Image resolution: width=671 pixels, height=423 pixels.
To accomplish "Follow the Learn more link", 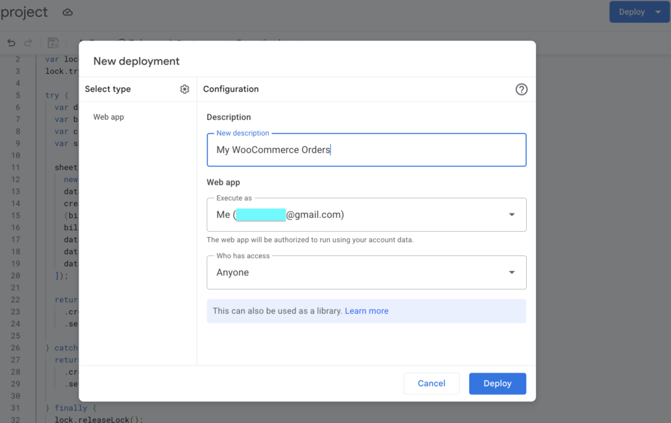I will [x=367, y=311].
